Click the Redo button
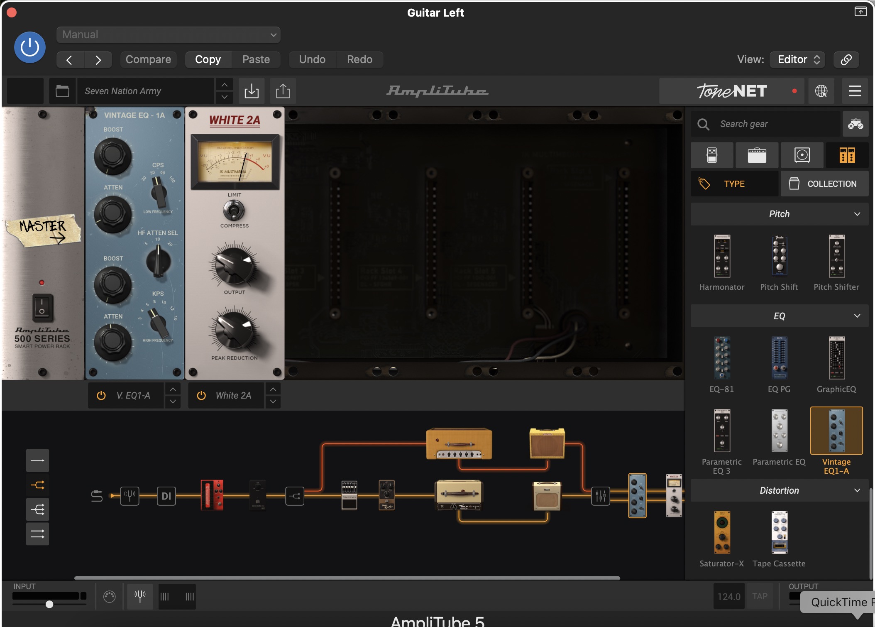875x627 pixels. coord(359,60)
